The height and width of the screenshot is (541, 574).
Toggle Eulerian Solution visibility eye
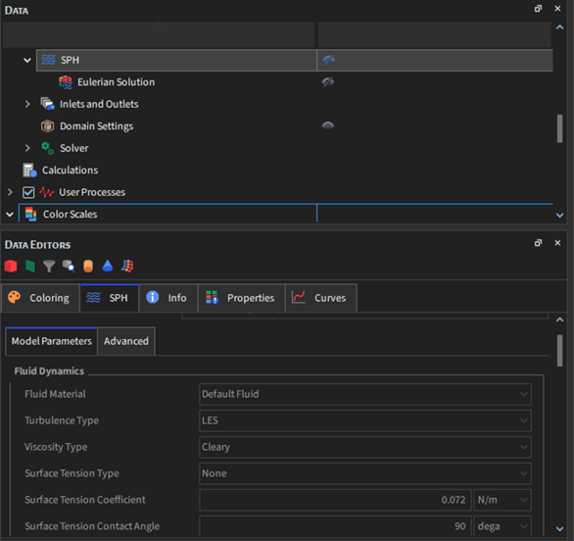point(327,81)
